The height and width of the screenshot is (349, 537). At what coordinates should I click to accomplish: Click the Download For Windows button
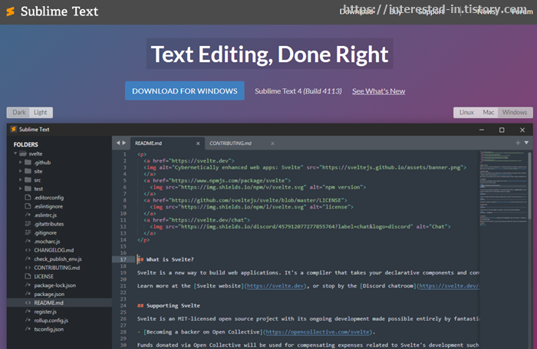[x=185, y=91]
